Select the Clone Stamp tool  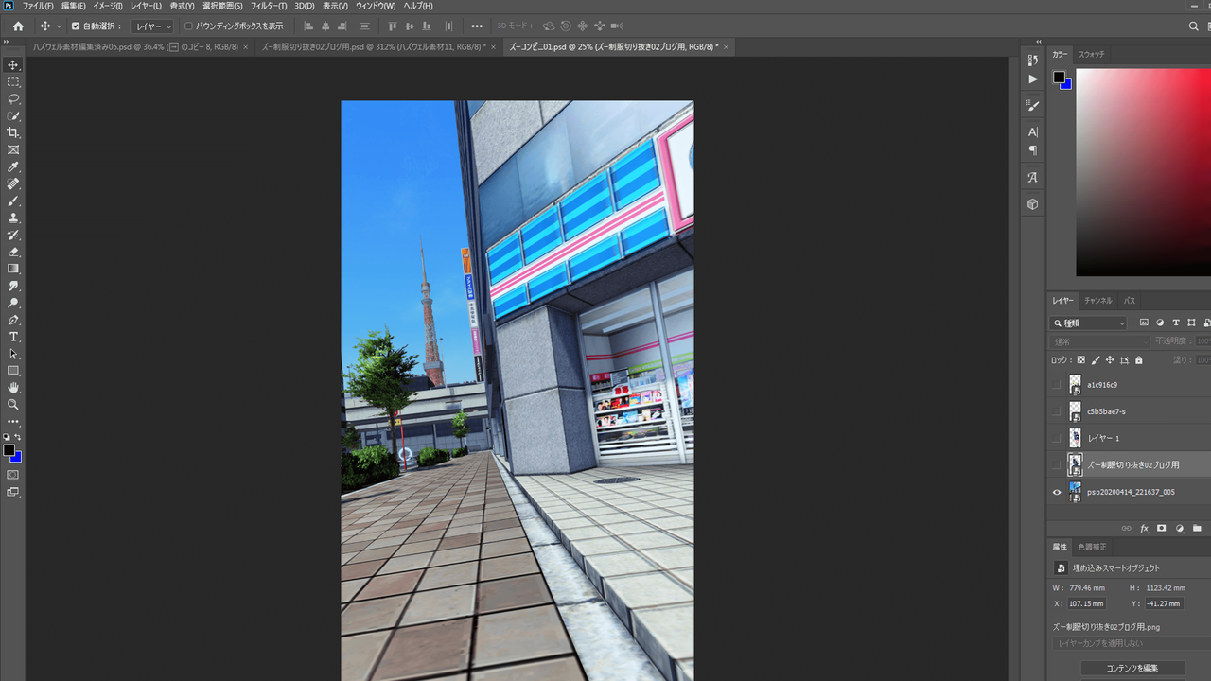pyautogui.click(x=13, y=218)
